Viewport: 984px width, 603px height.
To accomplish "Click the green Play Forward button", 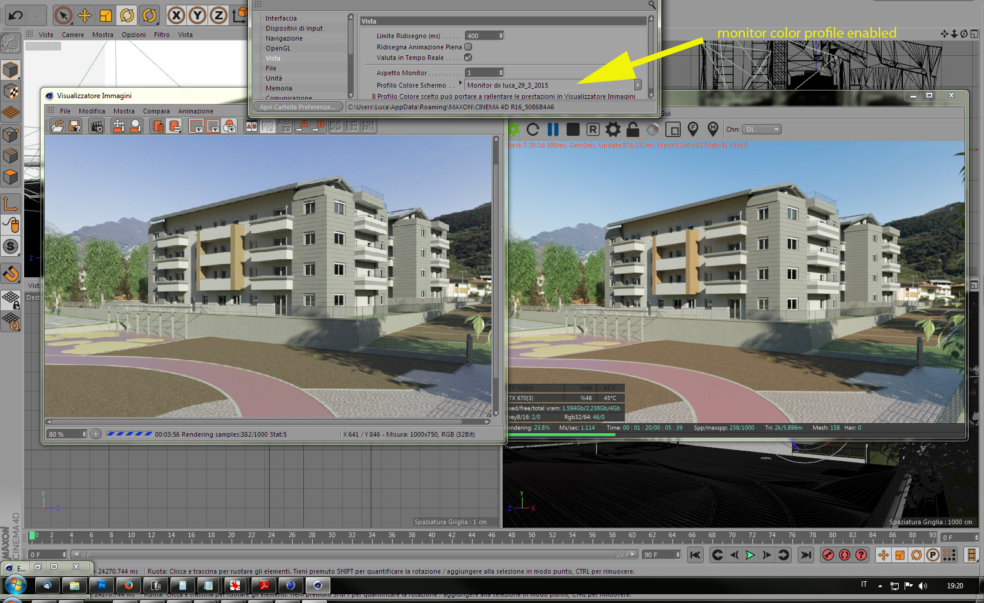I will pyautogui.click(x=750, y=555).
